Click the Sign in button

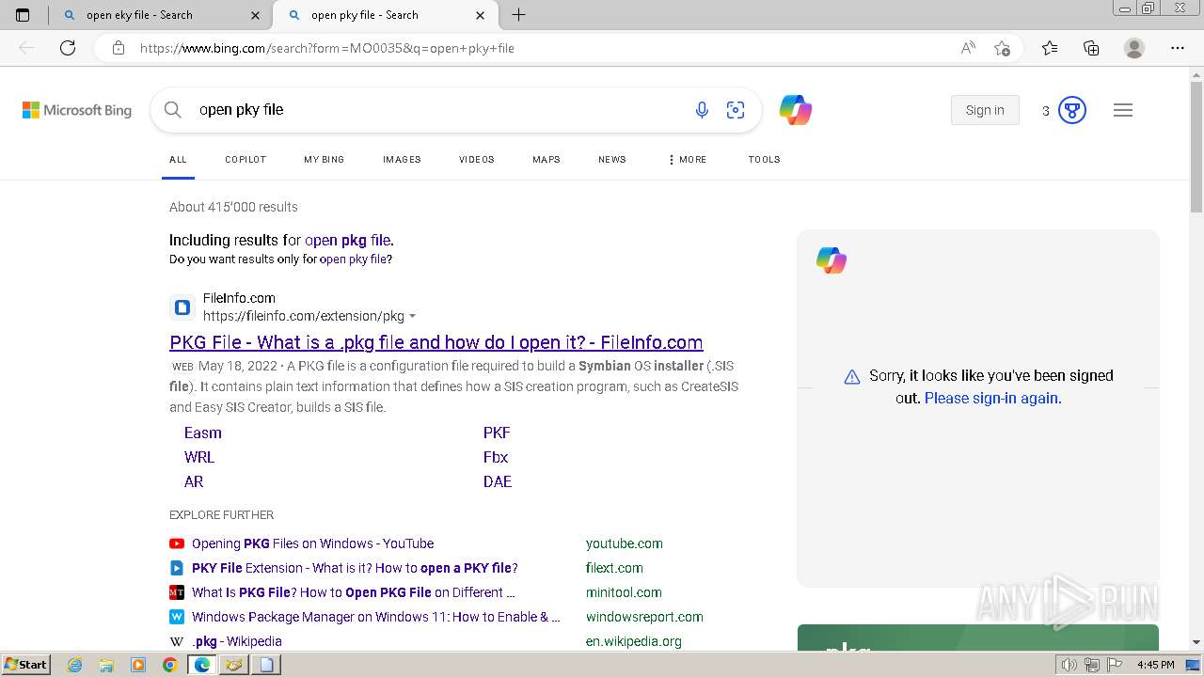click(x=985, y=110)
